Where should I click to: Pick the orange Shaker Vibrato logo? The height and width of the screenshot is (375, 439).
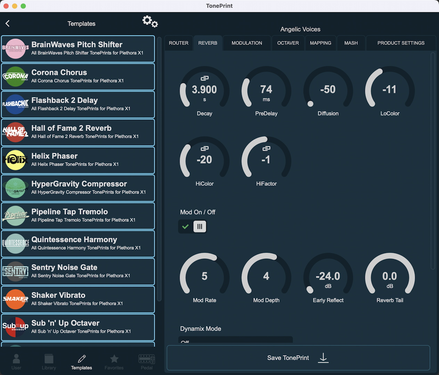pos(16,299)
